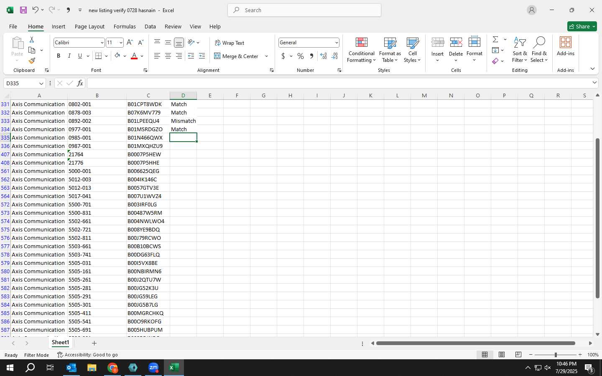Screen dimensions: 602x376
Task: Click the Search box in title bar
Action: point(304,10)
